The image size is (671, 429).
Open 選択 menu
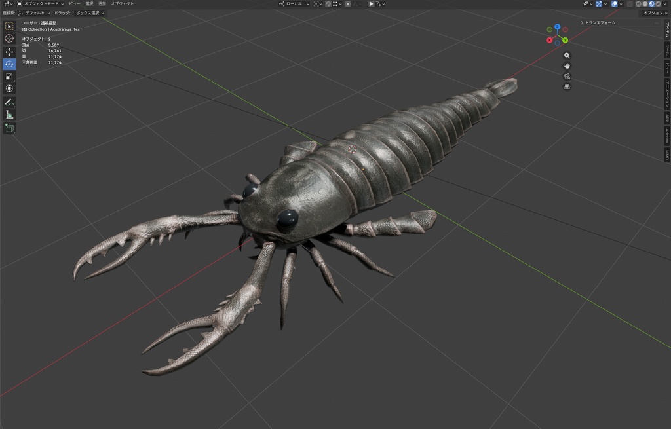tap(89, 4)
